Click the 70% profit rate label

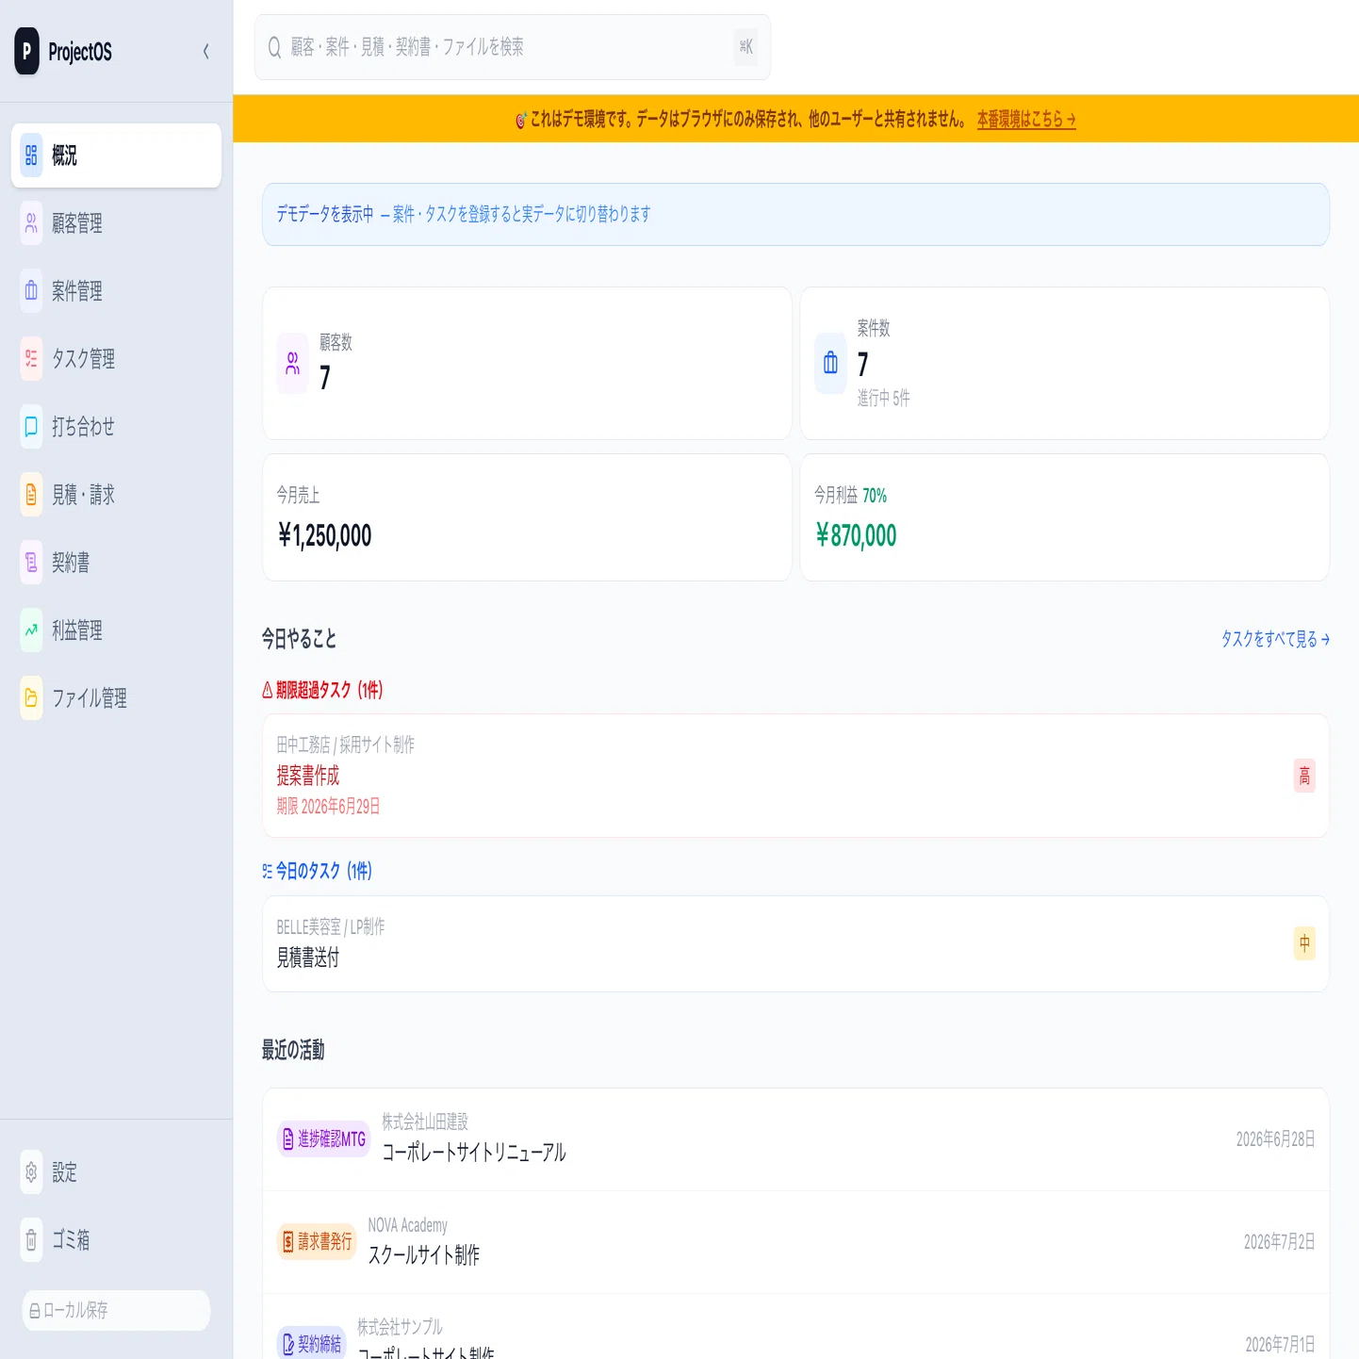(875, 496)
